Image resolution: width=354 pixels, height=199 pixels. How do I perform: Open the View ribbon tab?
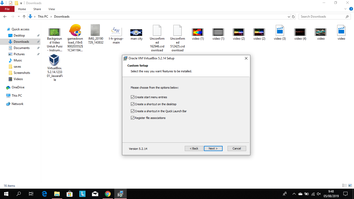point(52,9)
